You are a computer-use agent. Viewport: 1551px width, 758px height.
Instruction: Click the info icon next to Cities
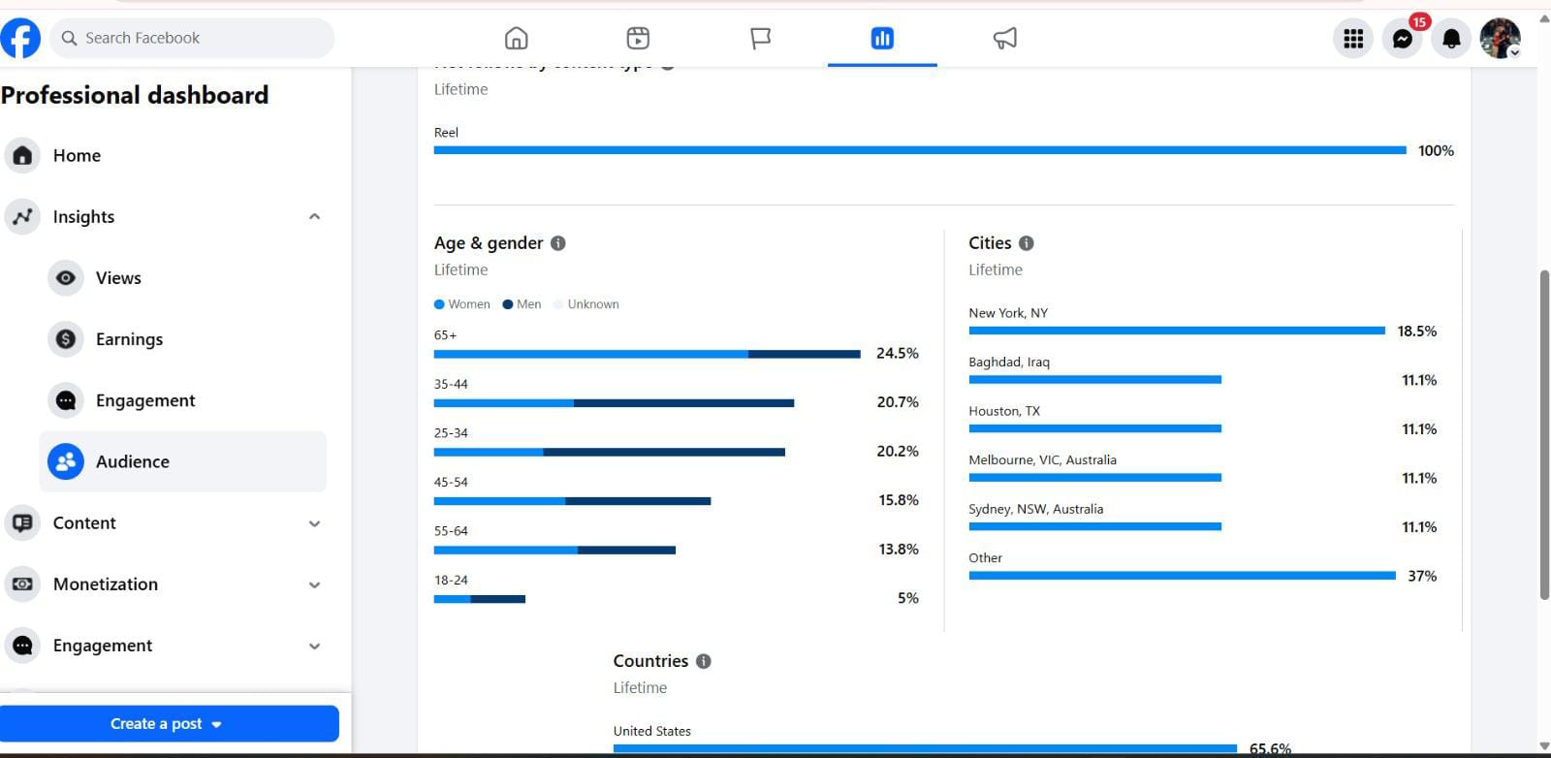pos(1027,243)
